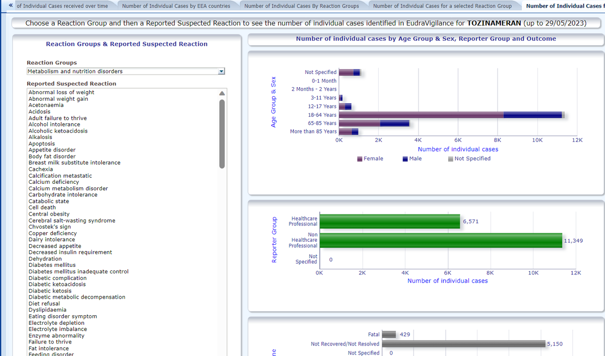
Task: Choose Dehydration from the reaction list
Action: 45,259
